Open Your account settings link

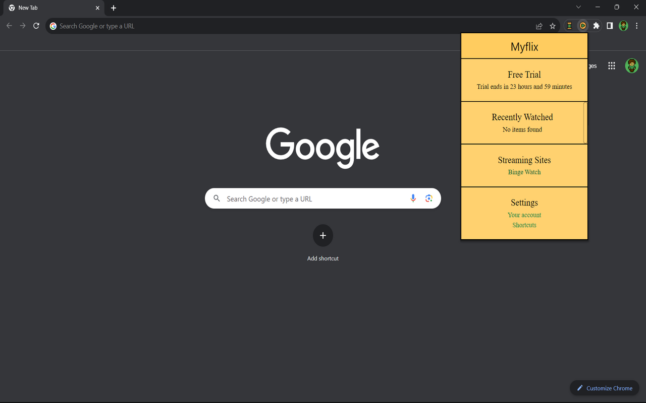point(524,215)
